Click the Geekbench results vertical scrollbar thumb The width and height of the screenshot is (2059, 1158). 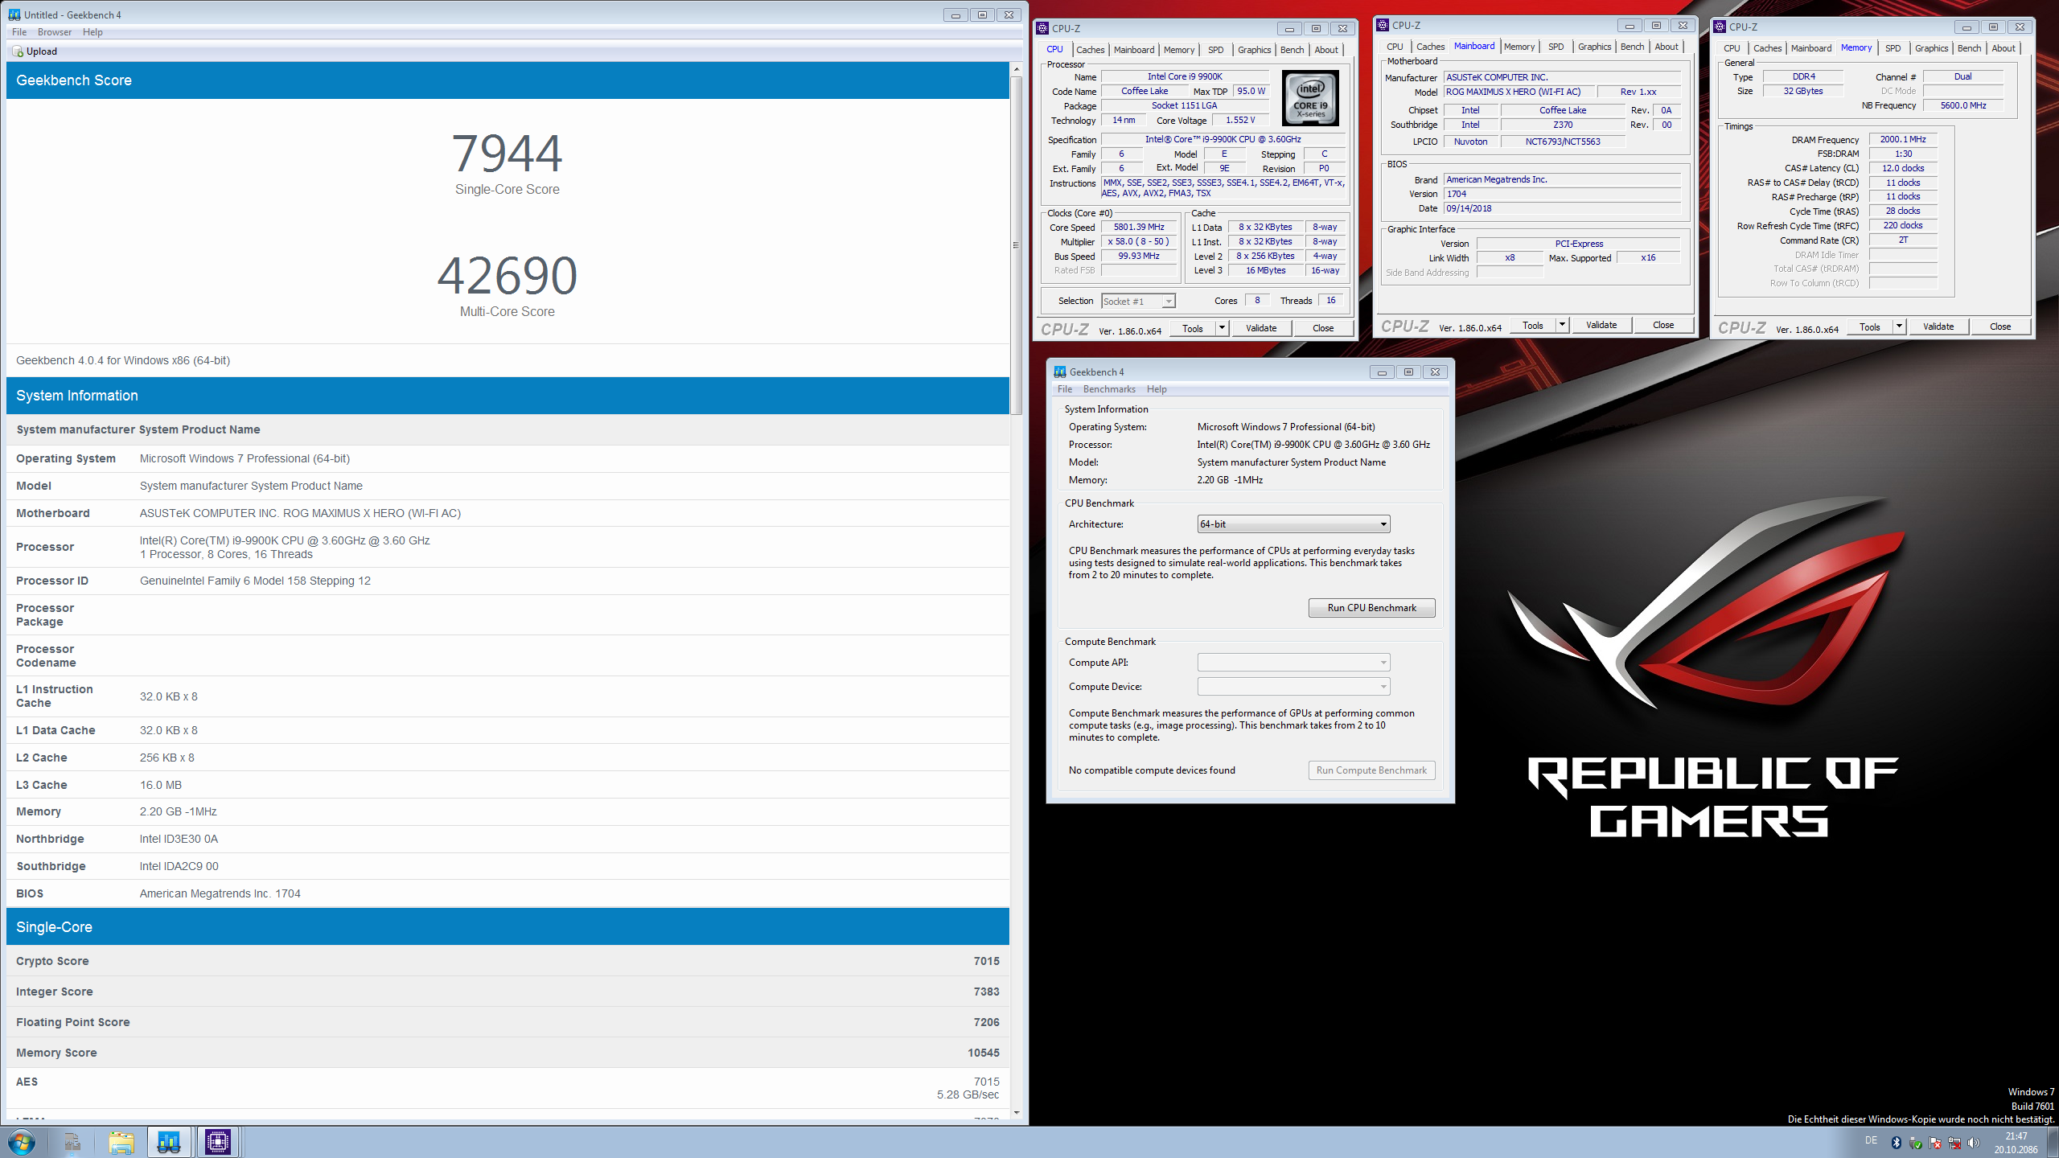click(x=1016, y=245)
